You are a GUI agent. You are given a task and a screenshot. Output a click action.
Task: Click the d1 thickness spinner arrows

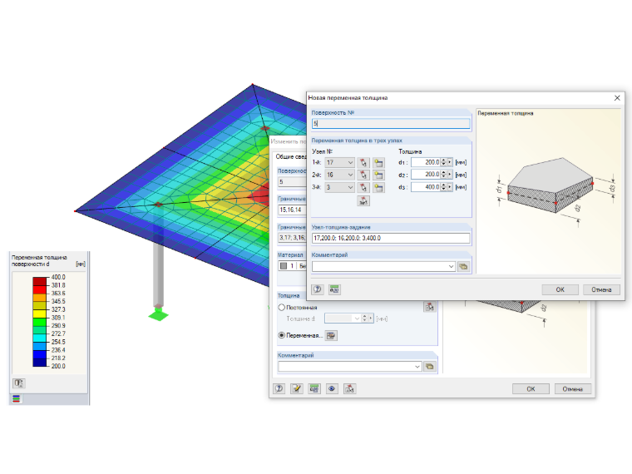pyautogui.click(x=444, y=162)
